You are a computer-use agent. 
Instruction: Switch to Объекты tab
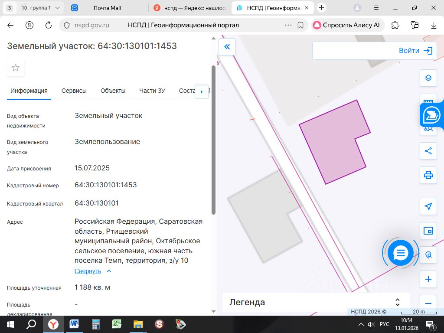point(113,91)
